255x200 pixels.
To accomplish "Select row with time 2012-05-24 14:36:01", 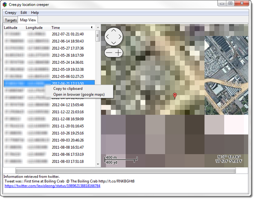I will coord(49,63).
